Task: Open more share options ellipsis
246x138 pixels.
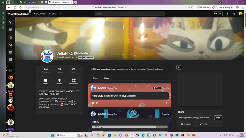Action: coord(218,124)
